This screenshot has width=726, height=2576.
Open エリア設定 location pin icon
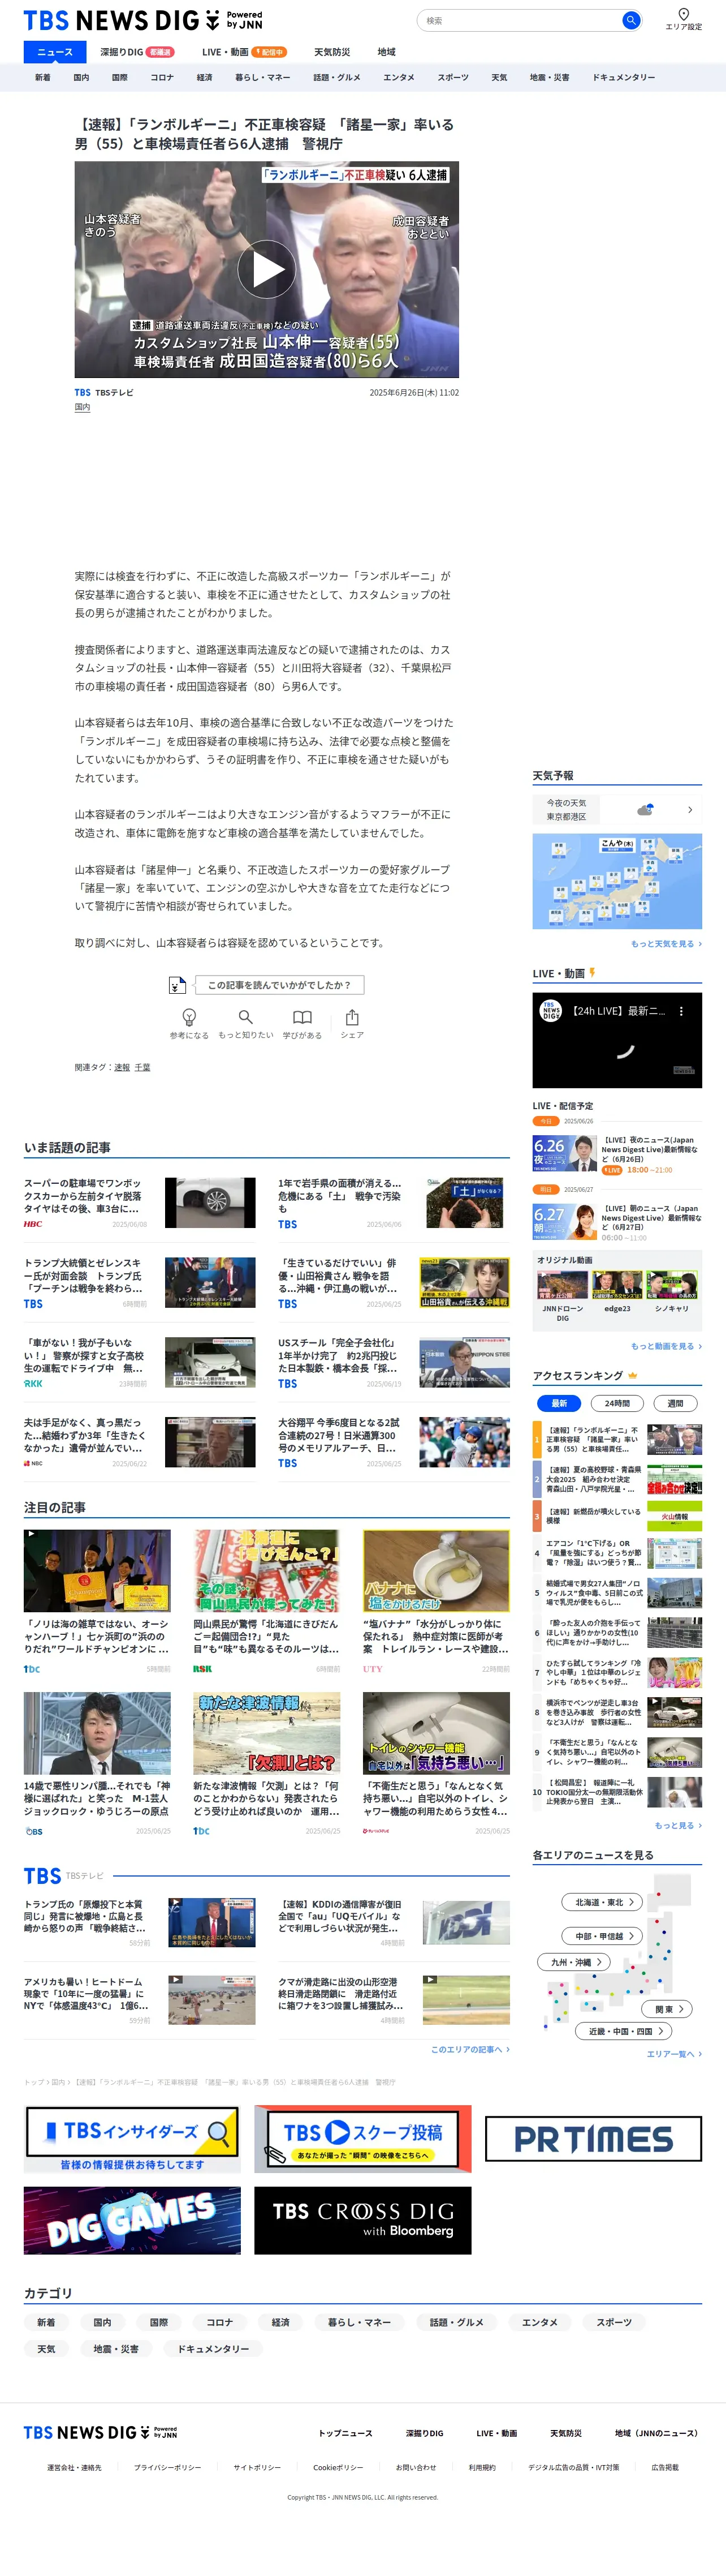(x=683, y=14)
